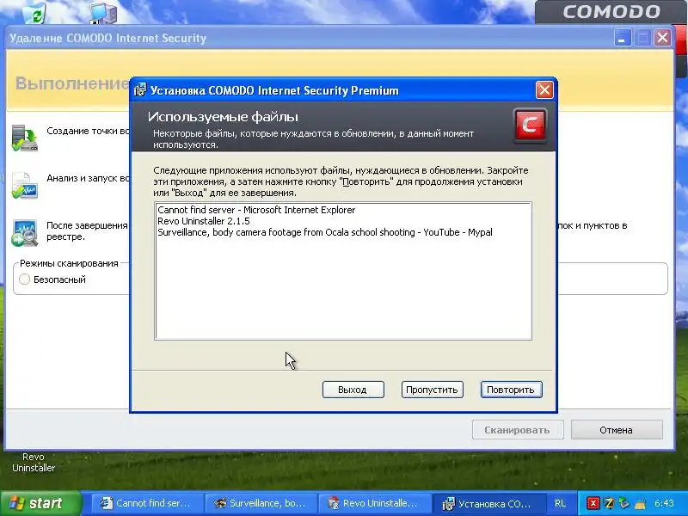Click the green shield tray icon
688x516 pixels.
(624, 503)
